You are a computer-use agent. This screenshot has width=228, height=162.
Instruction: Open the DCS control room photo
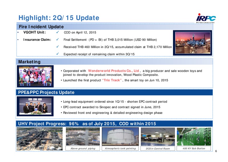pos(158,137)
